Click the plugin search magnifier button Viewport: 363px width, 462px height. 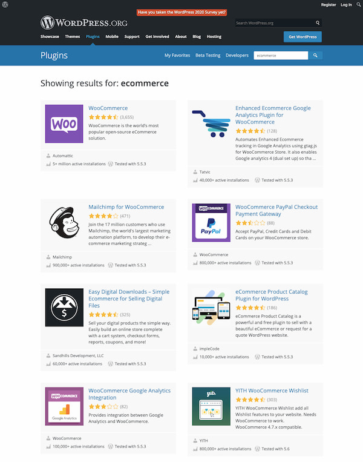[x=315, y=56]
